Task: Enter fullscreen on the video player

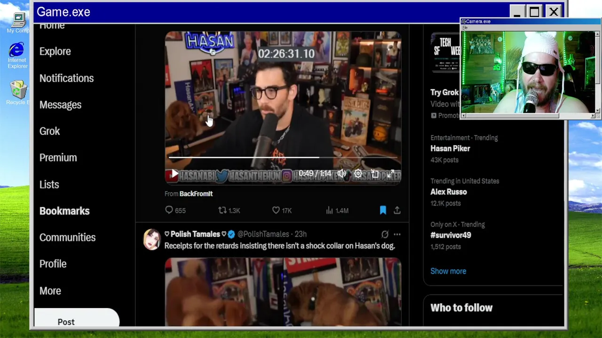Action: [390, 174]
